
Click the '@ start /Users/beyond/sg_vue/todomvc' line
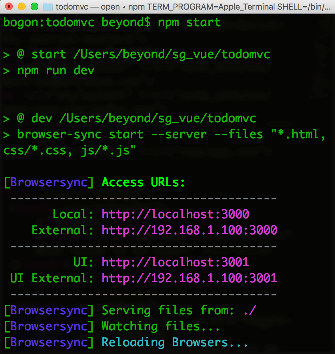[x=136, y=55]
